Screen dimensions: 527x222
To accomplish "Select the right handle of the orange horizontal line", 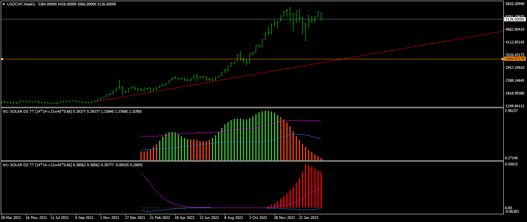I will (502, 59).
